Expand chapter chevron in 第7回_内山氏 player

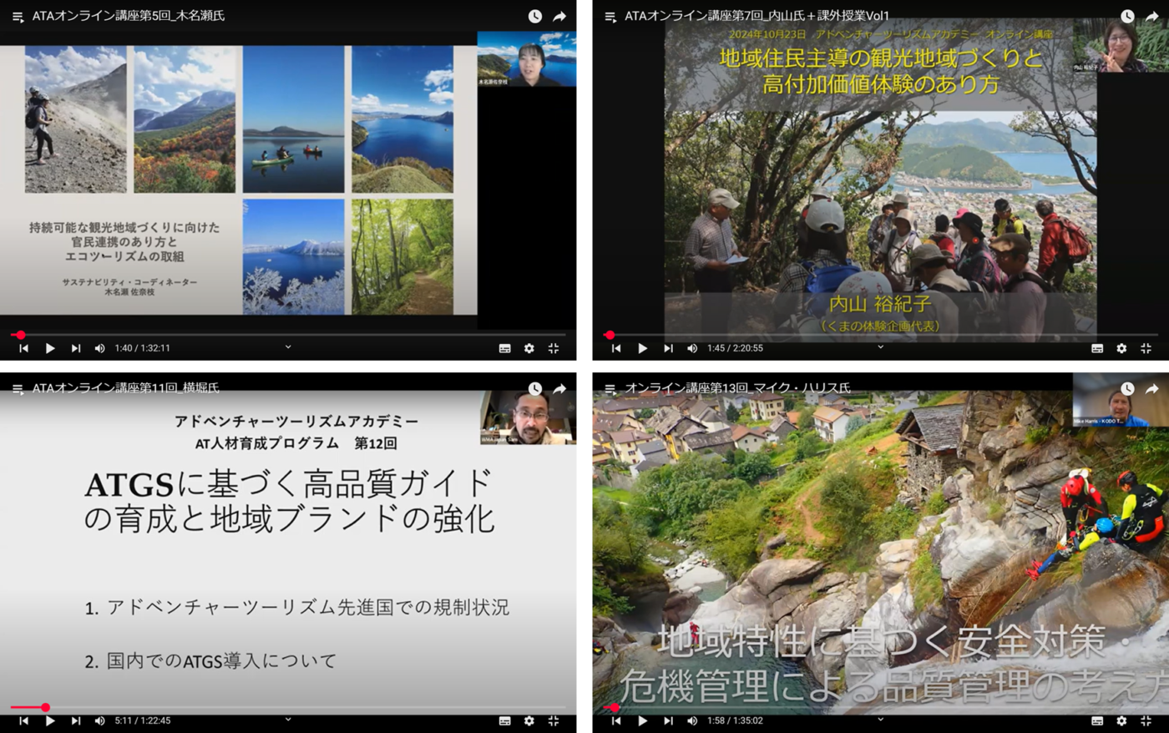coord(880,347)
